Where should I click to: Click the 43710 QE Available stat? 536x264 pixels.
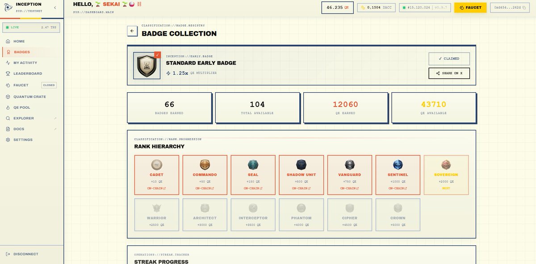pos(433,107)
